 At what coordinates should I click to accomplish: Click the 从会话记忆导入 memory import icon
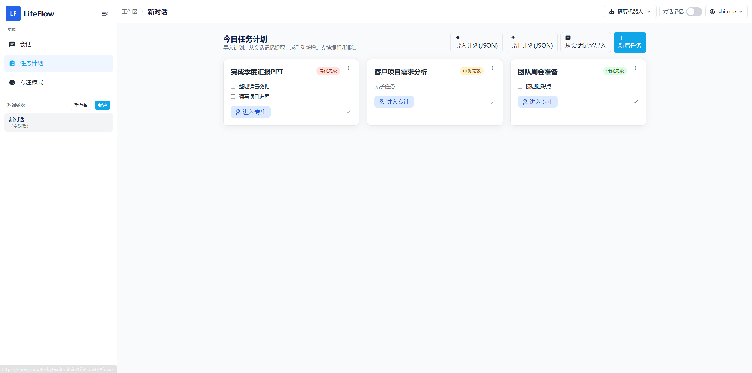pyautogui.click(x=568, y=38)
